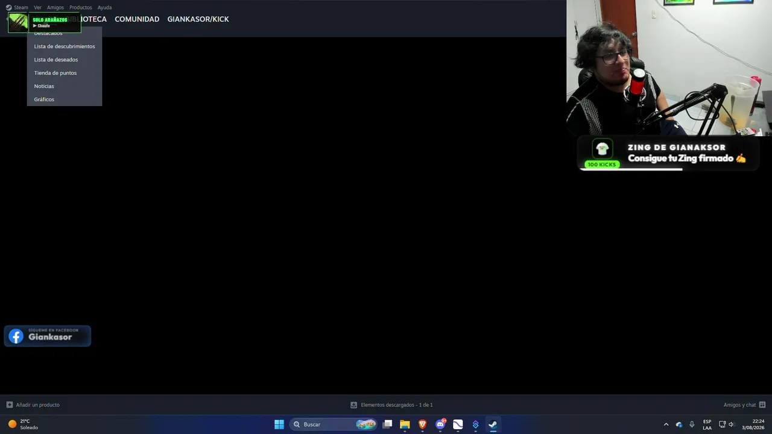772x434 pixels.
Task: Click the network icon in system tray
Action: pos(722,424)
